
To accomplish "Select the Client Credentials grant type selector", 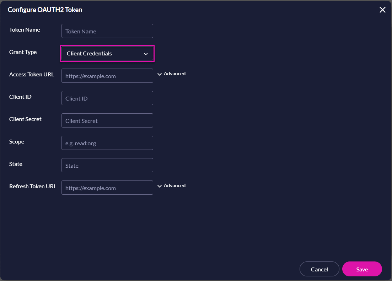I will tap(107, 53).
